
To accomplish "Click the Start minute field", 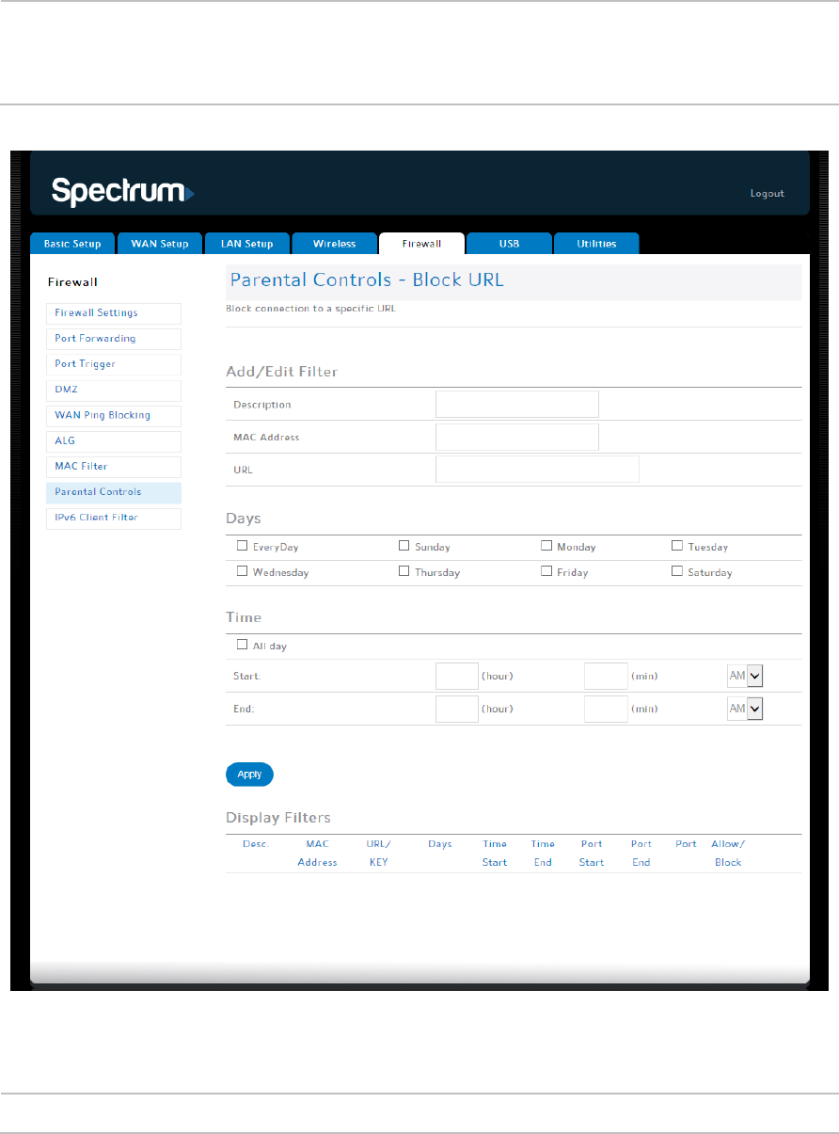I will 606,677.
